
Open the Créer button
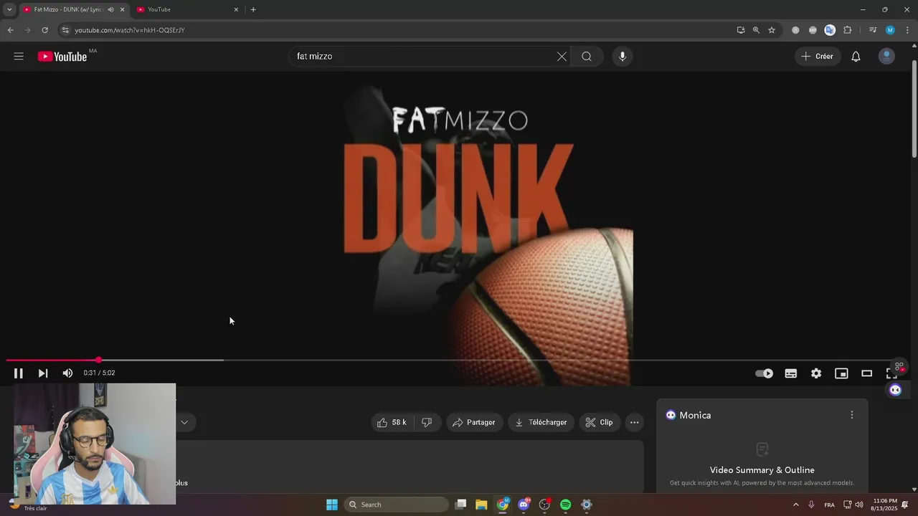pos(818,57)
